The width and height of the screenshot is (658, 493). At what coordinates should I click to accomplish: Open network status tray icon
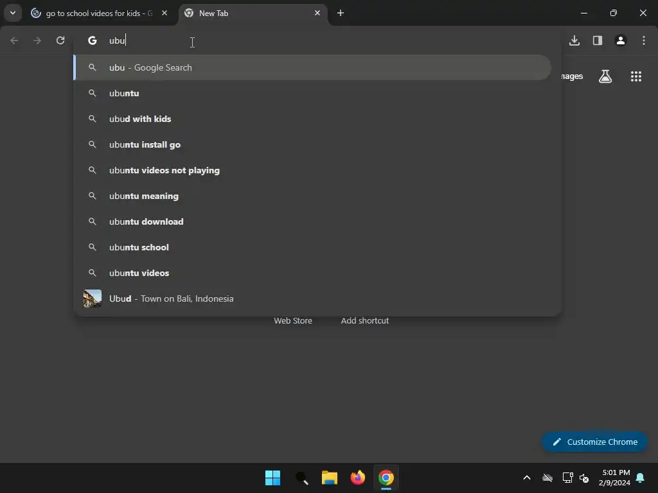pos(567,478)
